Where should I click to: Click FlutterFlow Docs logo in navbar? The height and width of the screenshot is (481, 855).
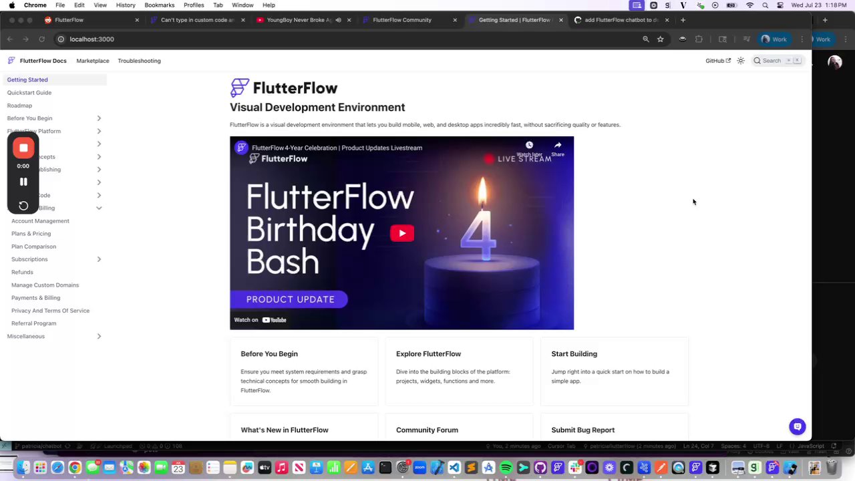[x=37, y=61]
